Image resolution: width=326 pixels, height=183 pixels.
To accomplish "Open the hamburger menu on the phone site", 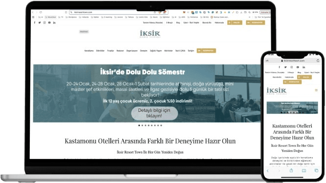I will [x=316, y=90].
